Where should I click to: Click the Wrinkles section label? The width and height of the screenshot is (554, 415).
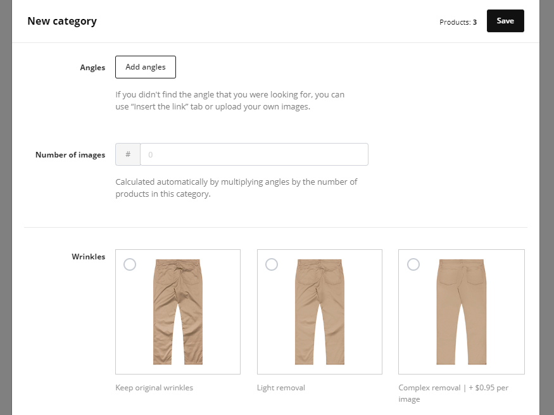[x=89, y=257]
